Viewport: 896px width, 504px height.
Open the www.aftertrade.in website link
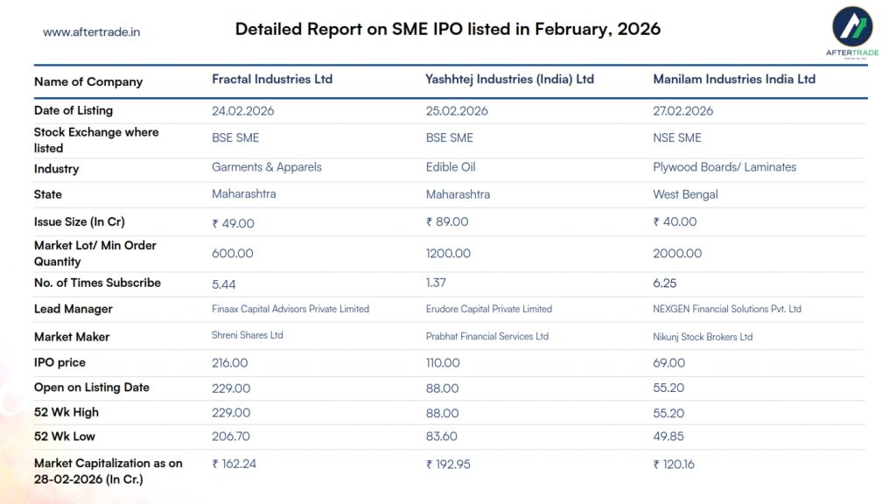click(92, 32)
